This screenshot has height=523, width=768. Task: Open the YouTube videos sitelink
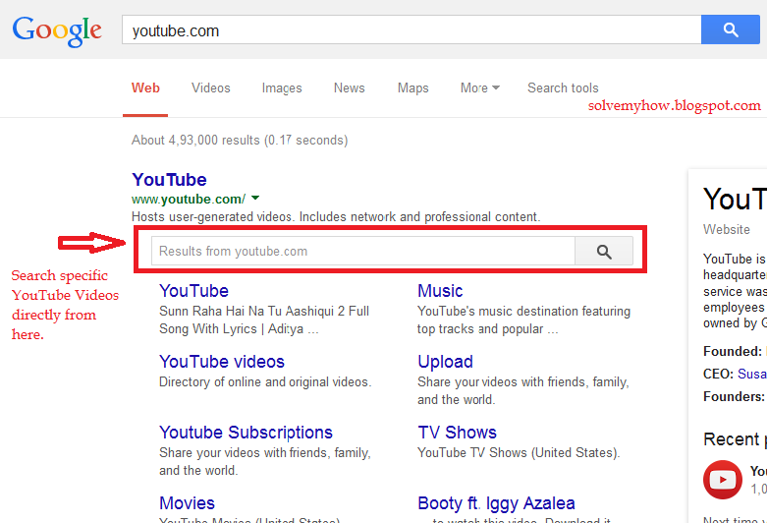tap(222, 362)
